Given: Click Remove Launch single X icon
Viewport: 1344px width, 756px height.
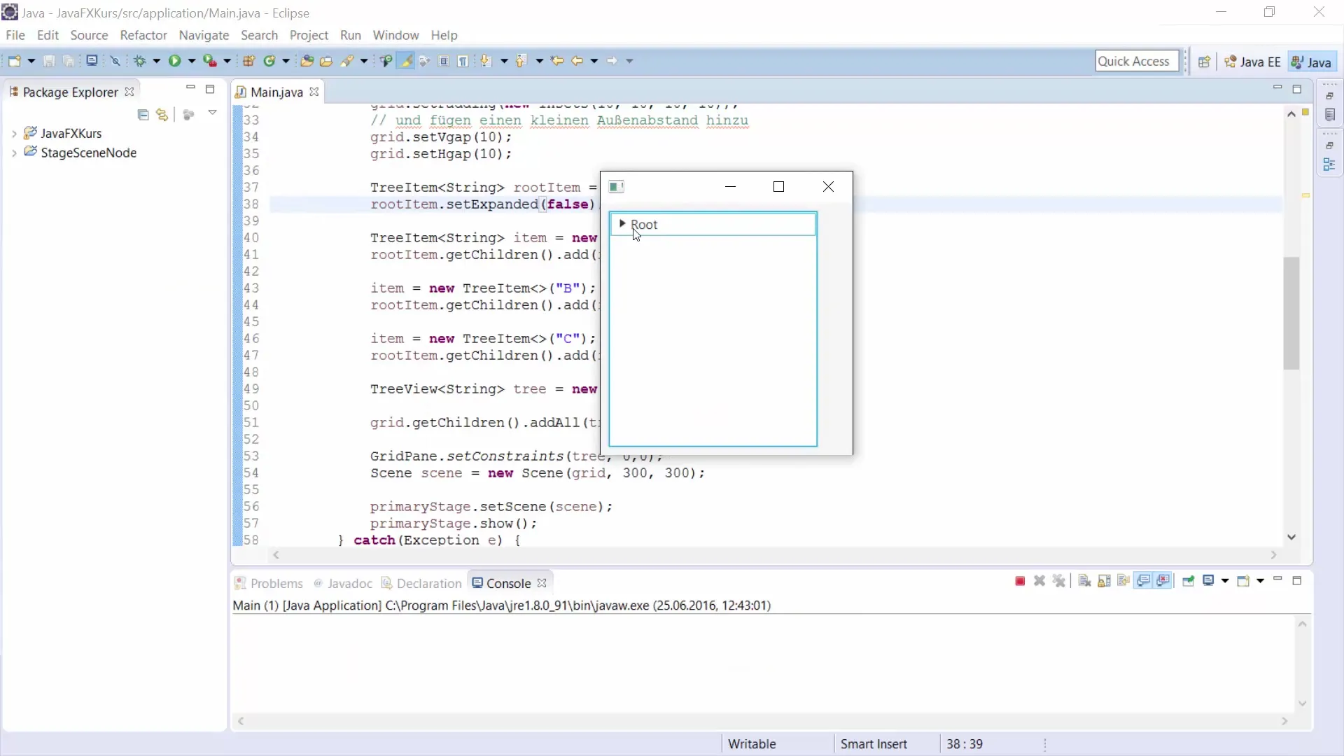Looking at the screenshot, I should [x=1039, y=581].
